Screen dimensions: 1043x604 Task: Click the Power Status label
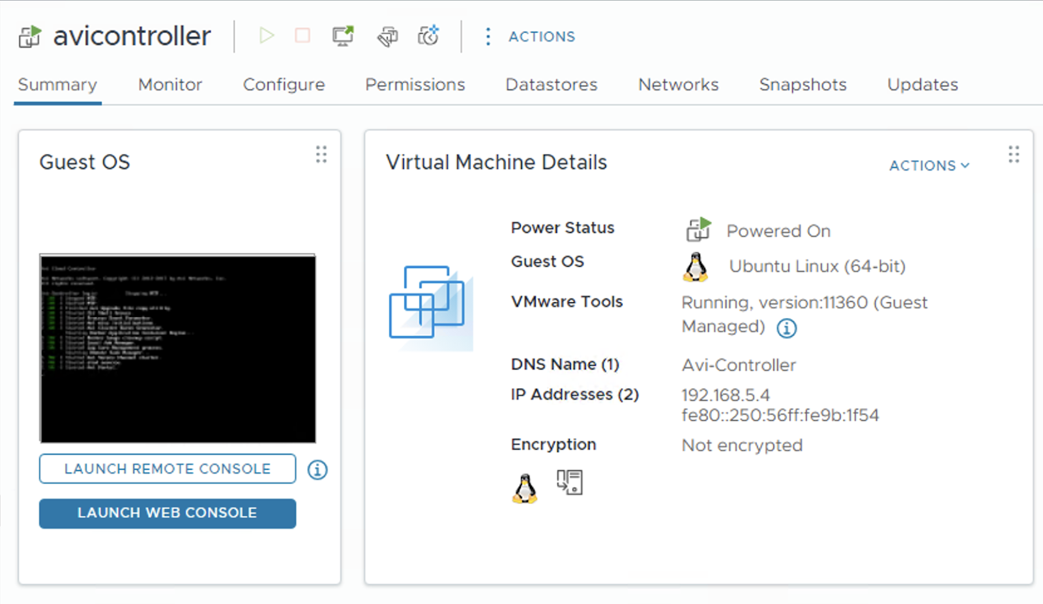coord(563,228)
